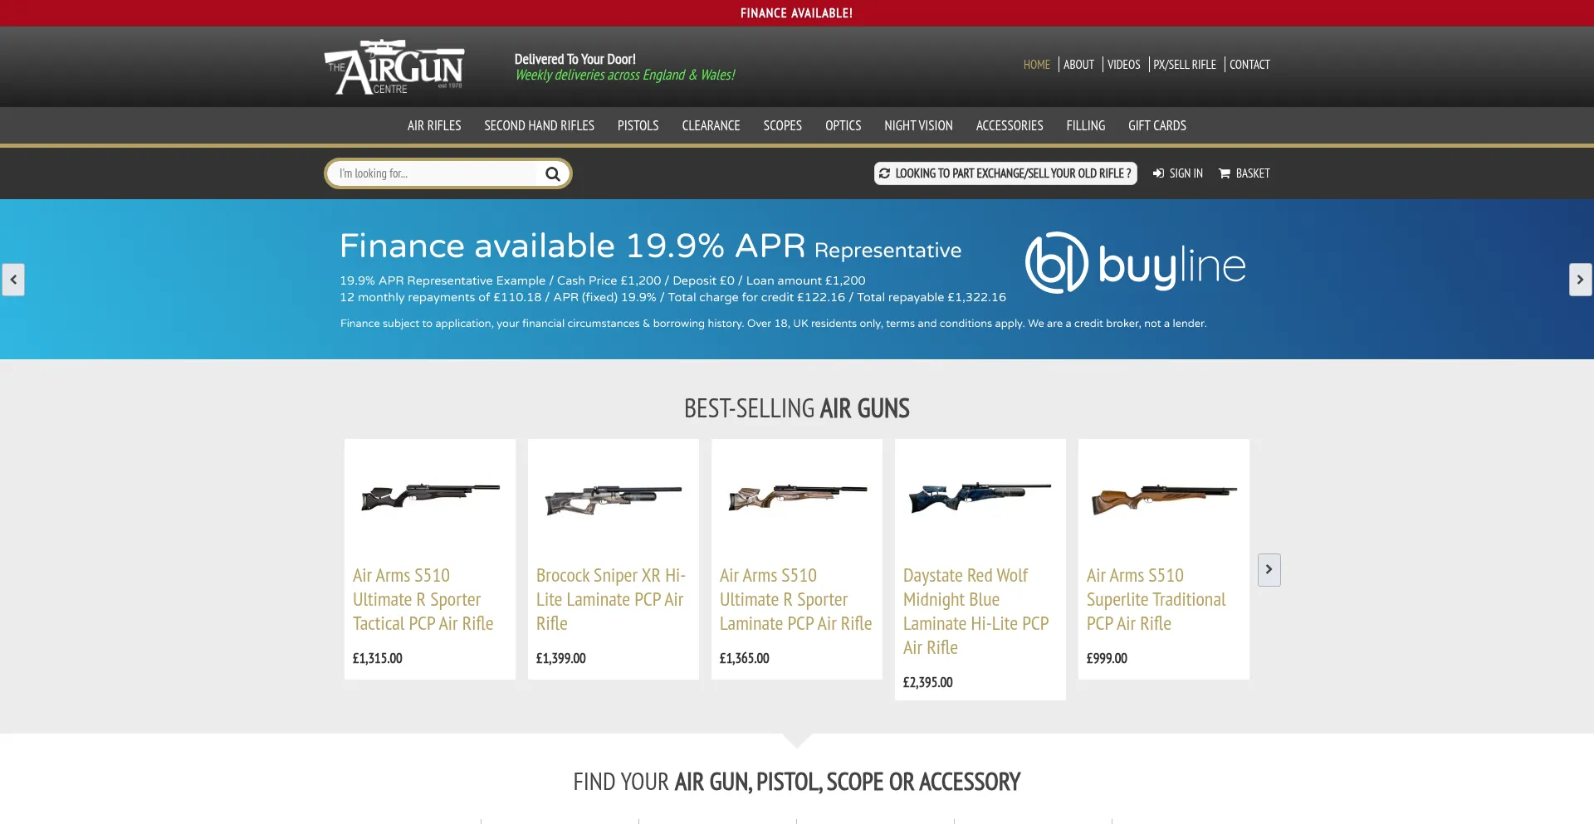Open the Air Rifles menu
Image resolution: width=1594 pixels, height=824 pixels.
[434, 126]
